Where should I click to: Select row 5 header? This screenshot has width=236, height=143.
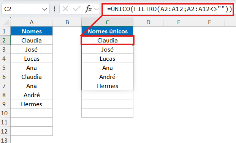tap(5, 68)
